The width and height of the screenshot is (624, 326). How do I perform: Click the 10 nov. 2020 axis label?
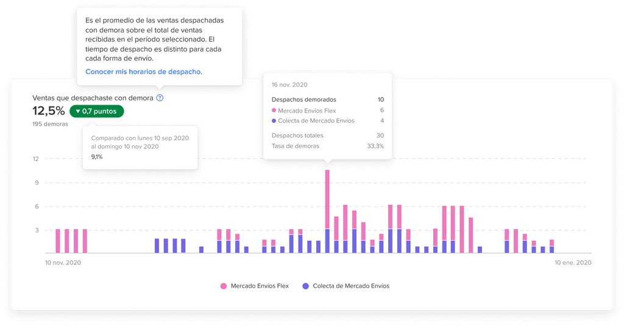point(63,263)
